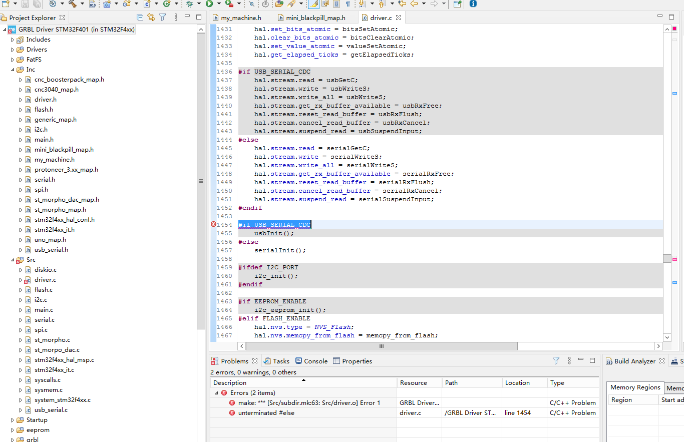Select the 'unterminated #else' error row
Screen dimensions: 684x442
(405, 413)
